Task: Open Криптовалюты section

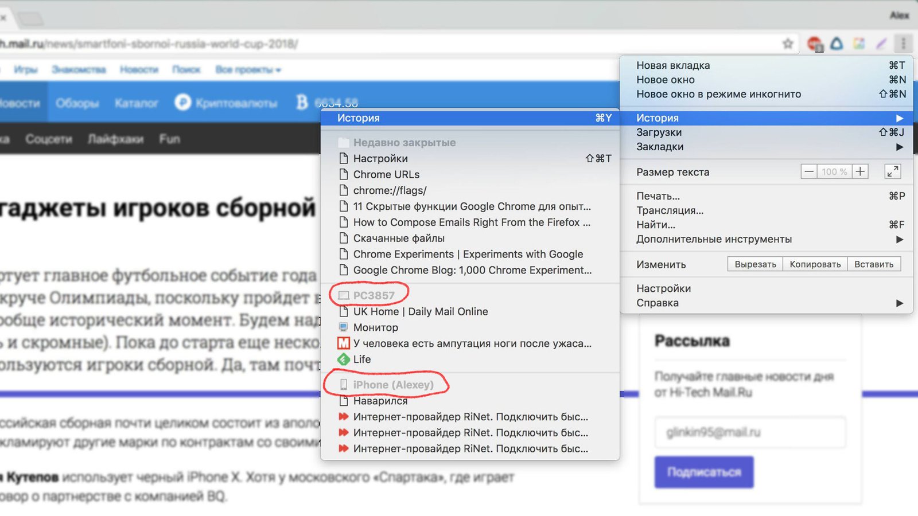Action: click(236, 103)
